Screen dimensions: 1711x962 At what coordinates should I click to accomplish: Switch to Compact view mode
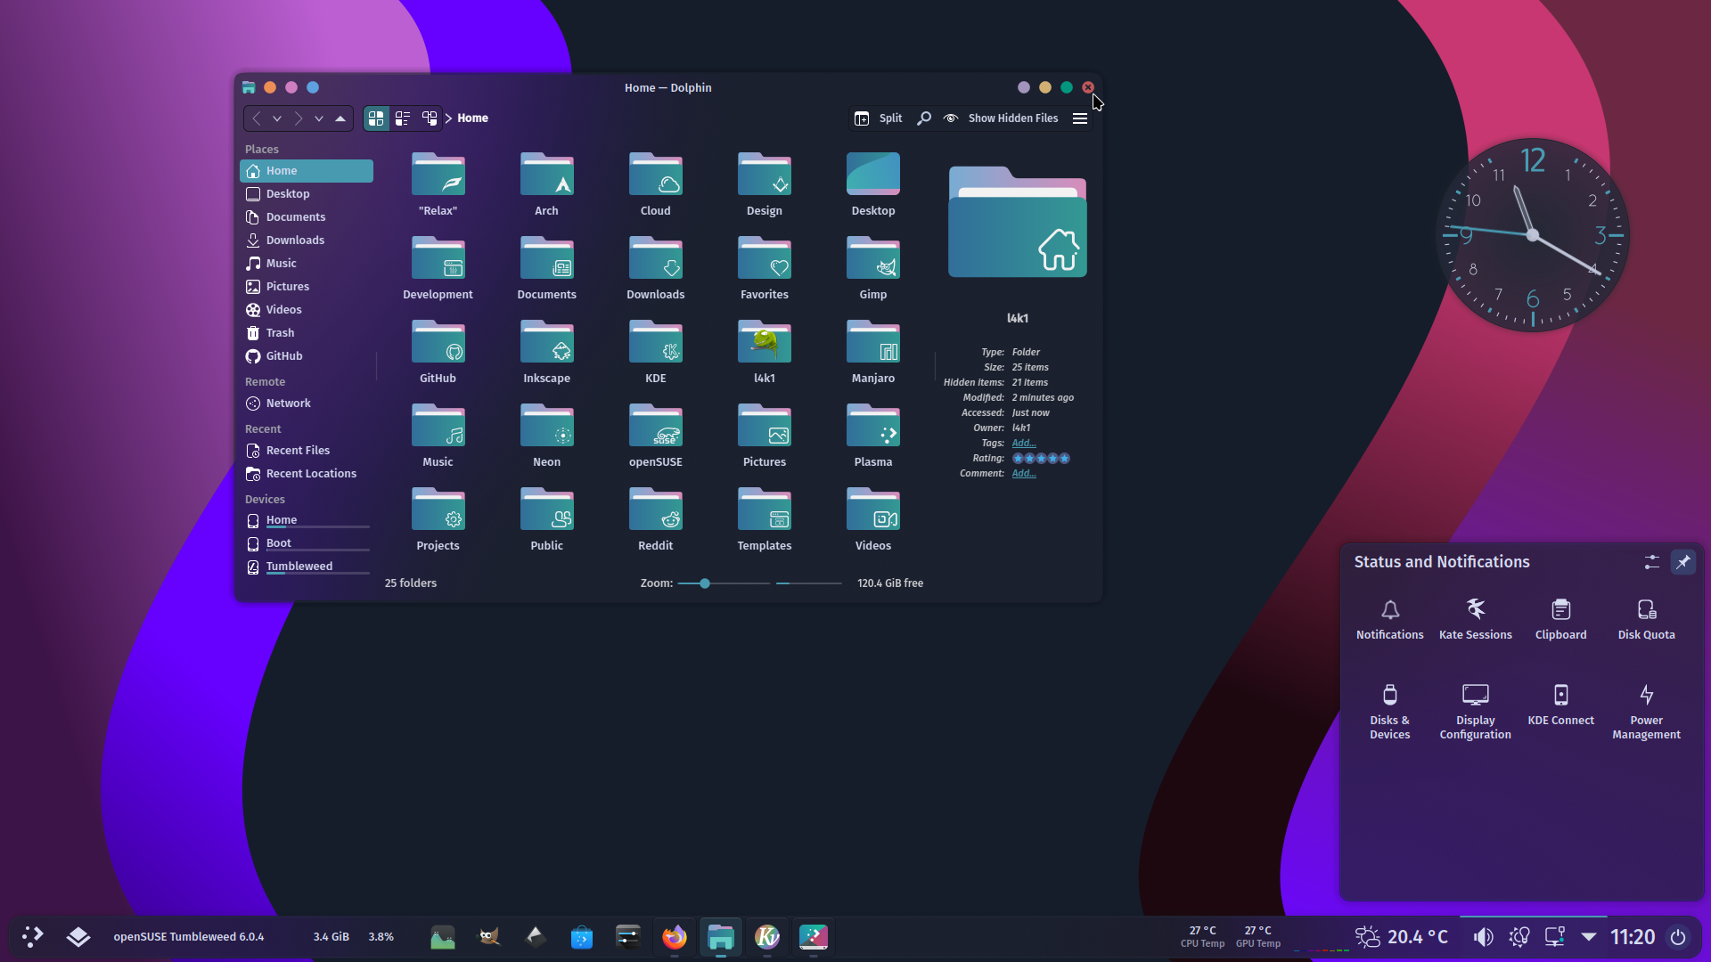[403, 118]
